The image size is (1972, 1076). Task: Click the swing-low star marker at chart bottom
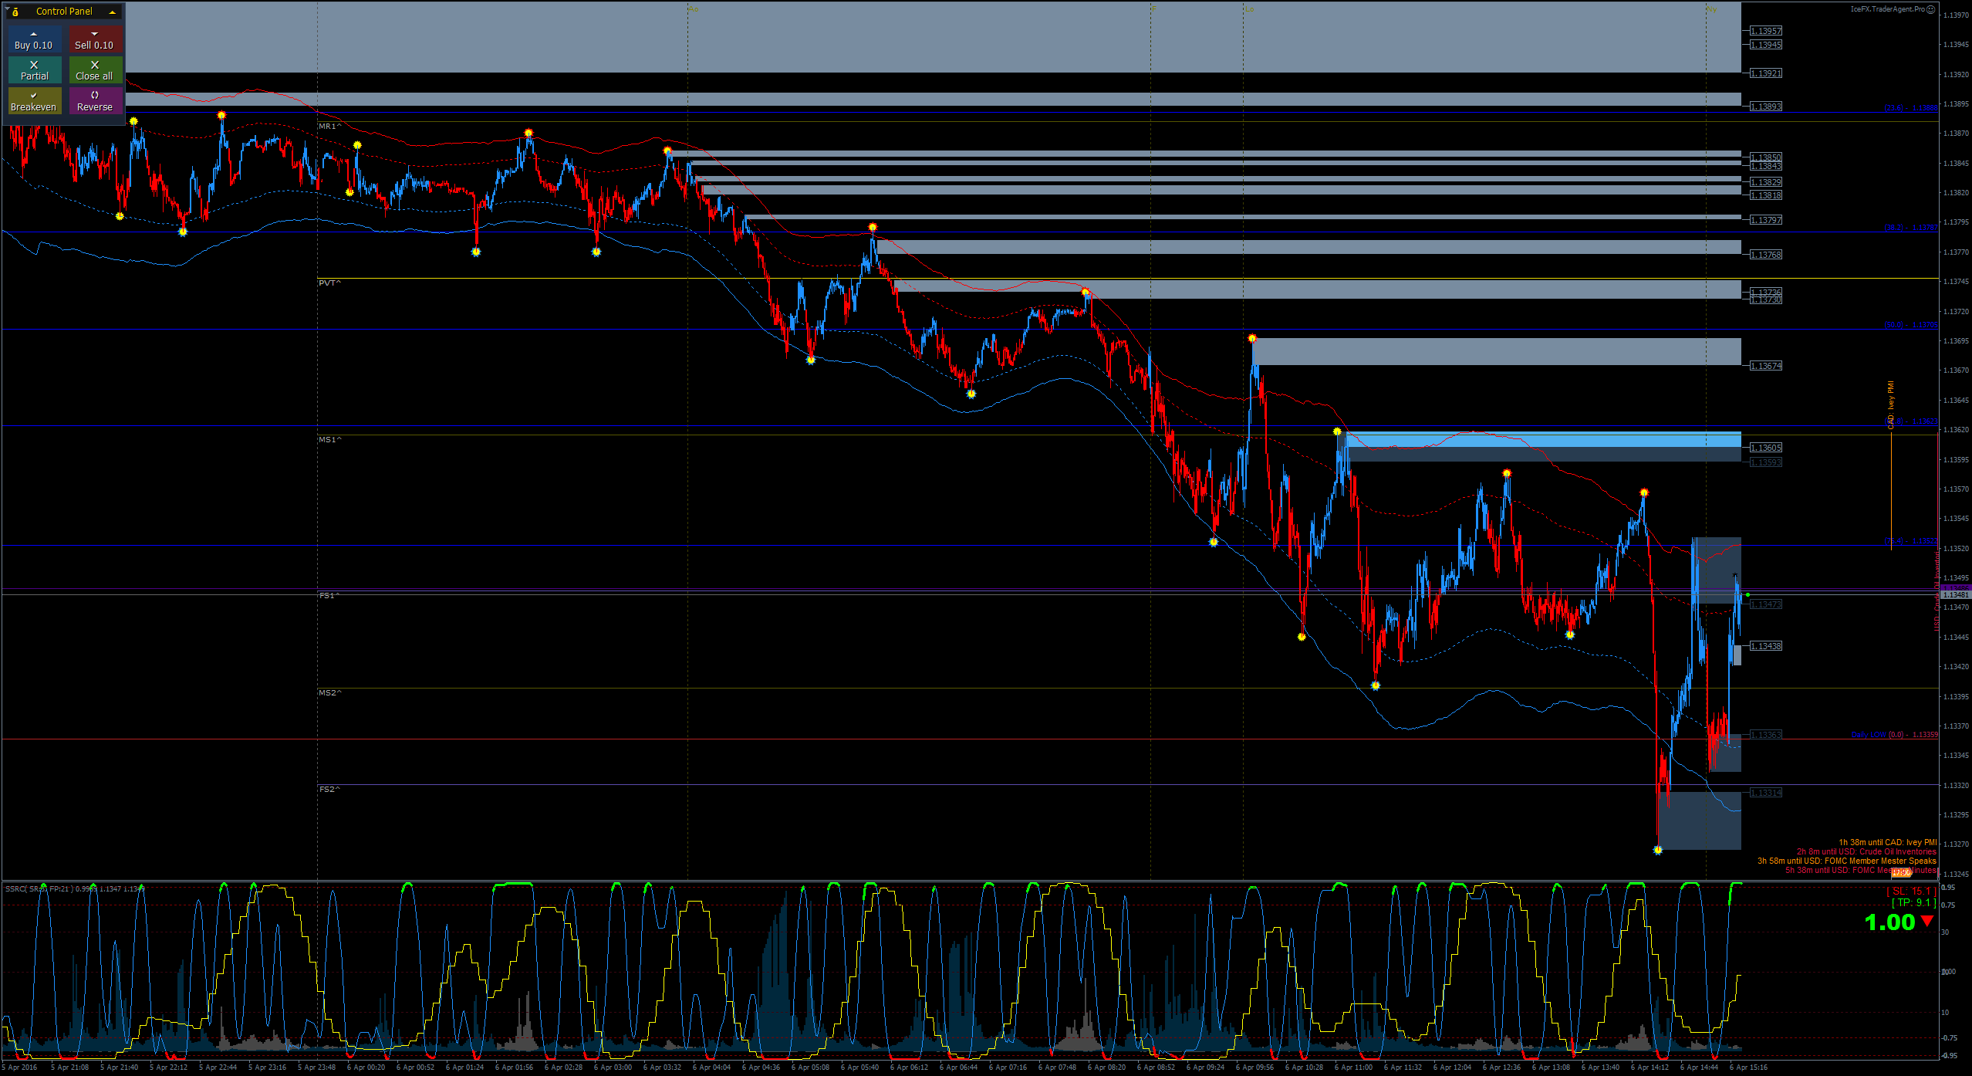click(1658, 850)
